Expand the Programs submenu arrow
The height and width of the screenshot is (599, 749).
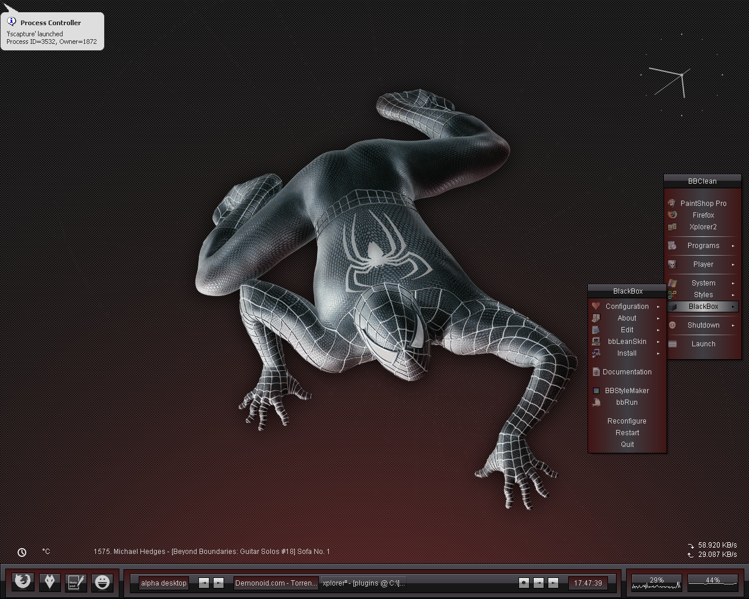click(x=733, y=246)
